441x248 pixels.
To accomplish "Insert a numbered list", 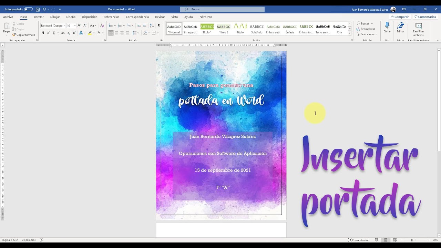I will click(x=120, y=25).
